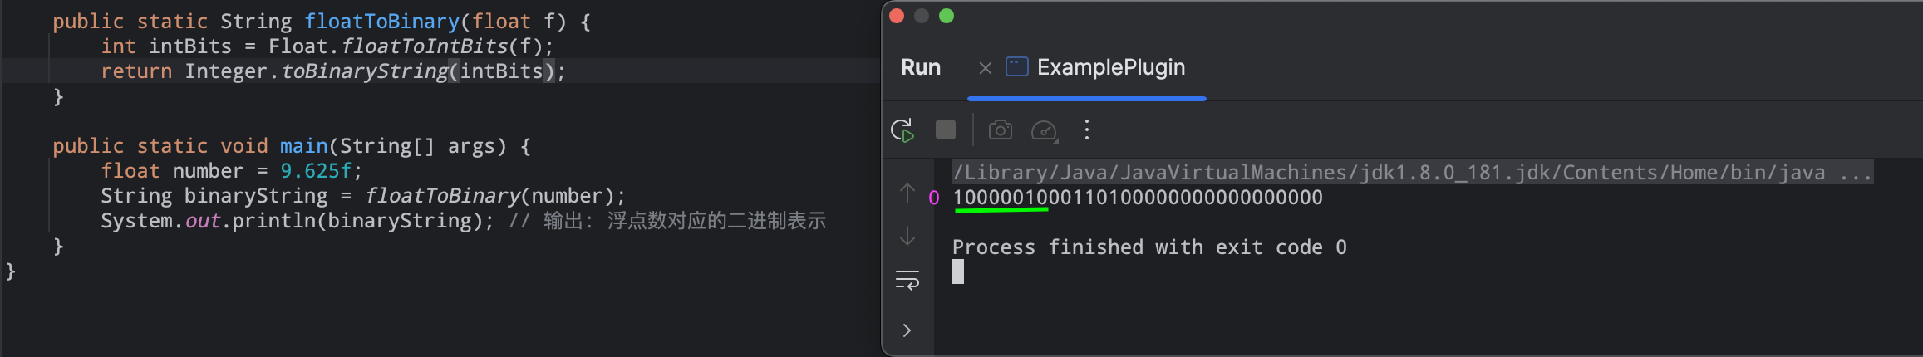The height and width of the screenshot is (357, 1923).
Task: Expand the folded java command line
Action: point(1855,173)
